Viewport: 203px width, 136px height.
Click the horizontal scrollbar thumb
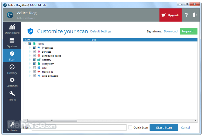(x=52, y=120)
